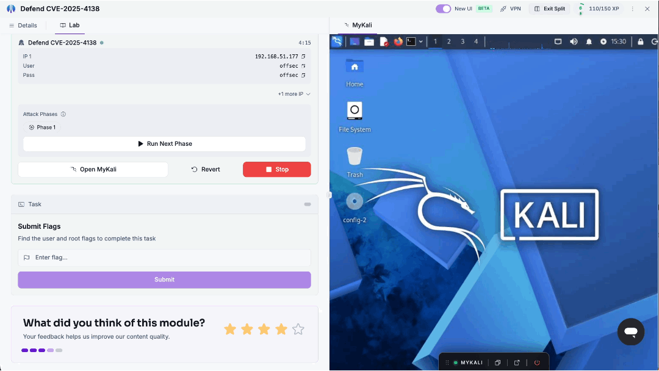Copy the IP 1 address value

pyautogui.click(x=303, y=56)
